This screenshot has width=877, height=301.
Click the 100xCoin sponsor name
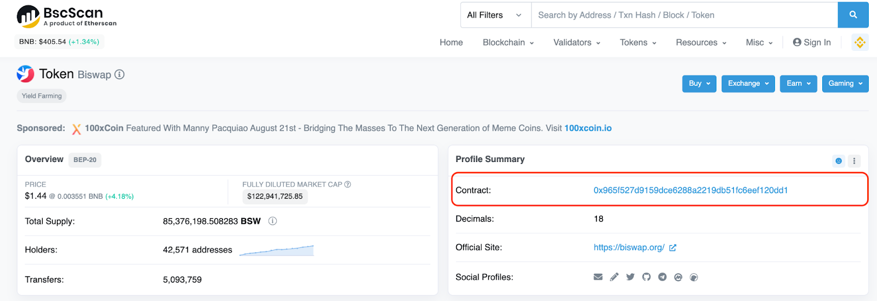point(104,128)
